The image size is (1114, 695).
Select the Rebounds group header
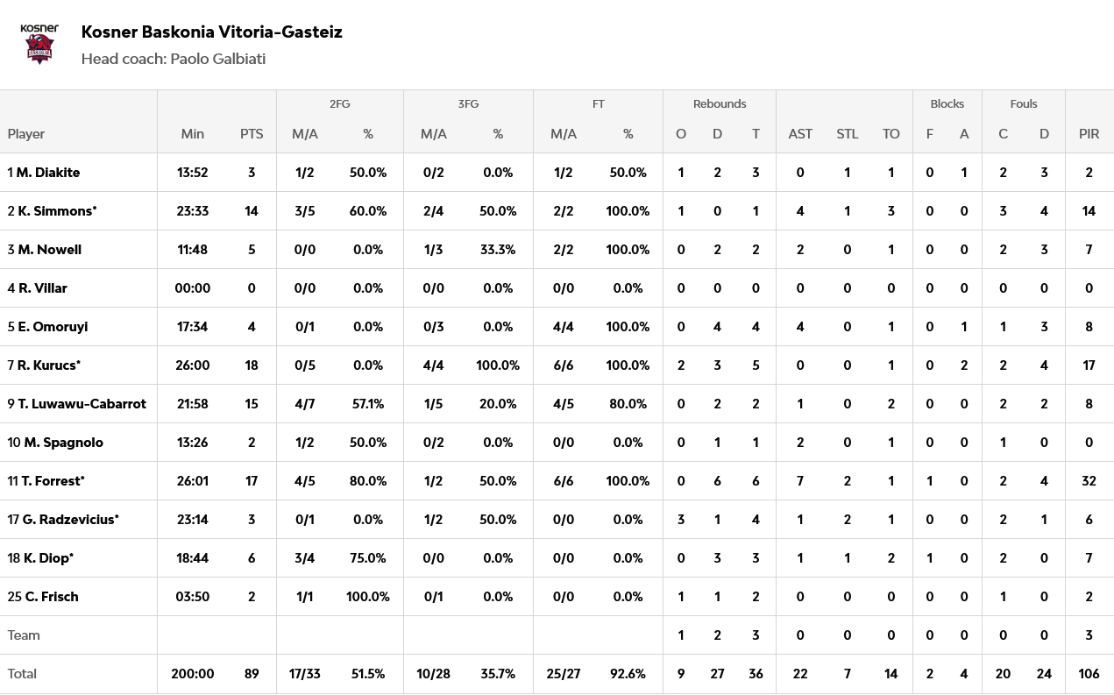pos(719,103)
